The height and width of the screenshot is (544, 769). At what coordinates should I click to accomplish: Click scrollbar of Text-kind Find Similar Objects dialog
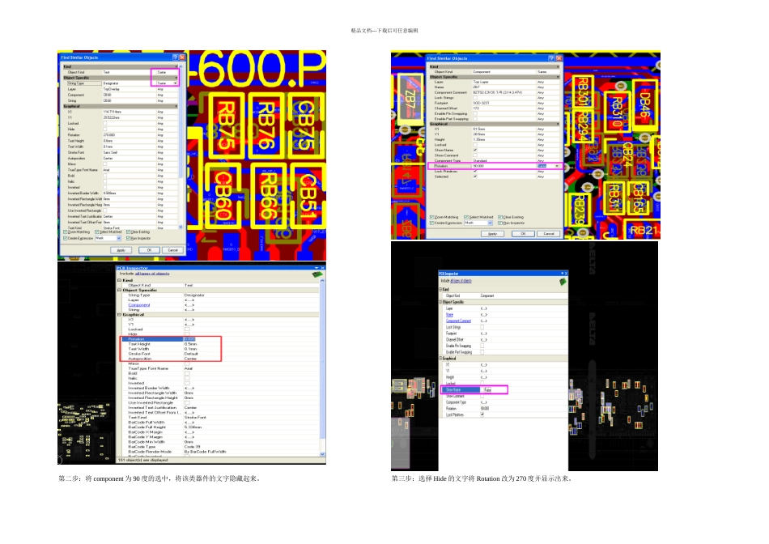(181, 147)
